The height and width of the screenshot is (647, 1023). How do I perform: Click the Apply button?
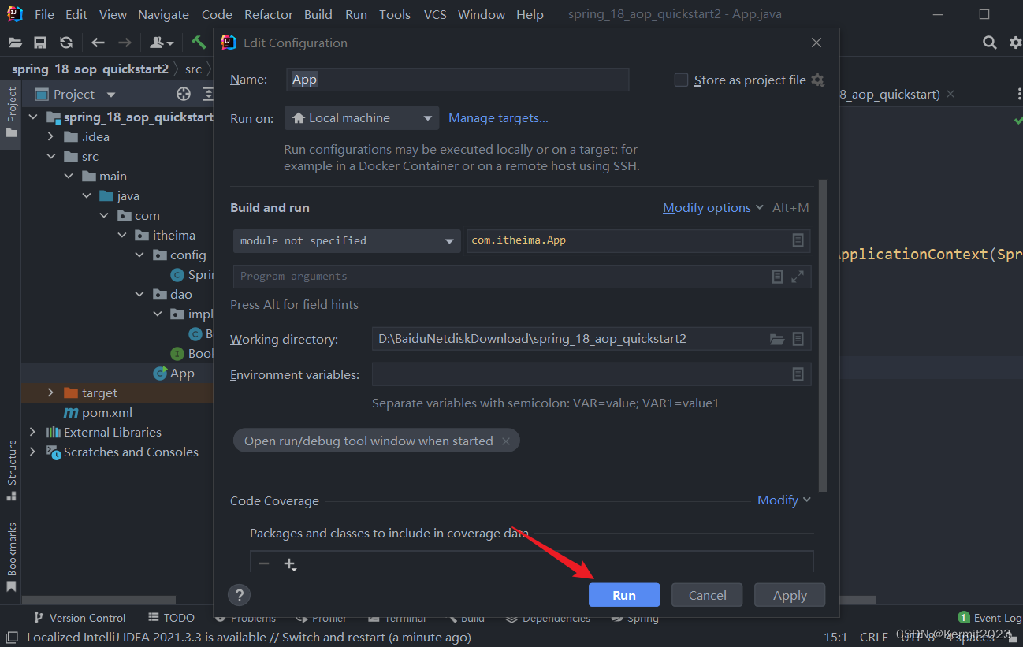[x=790, y=595]
